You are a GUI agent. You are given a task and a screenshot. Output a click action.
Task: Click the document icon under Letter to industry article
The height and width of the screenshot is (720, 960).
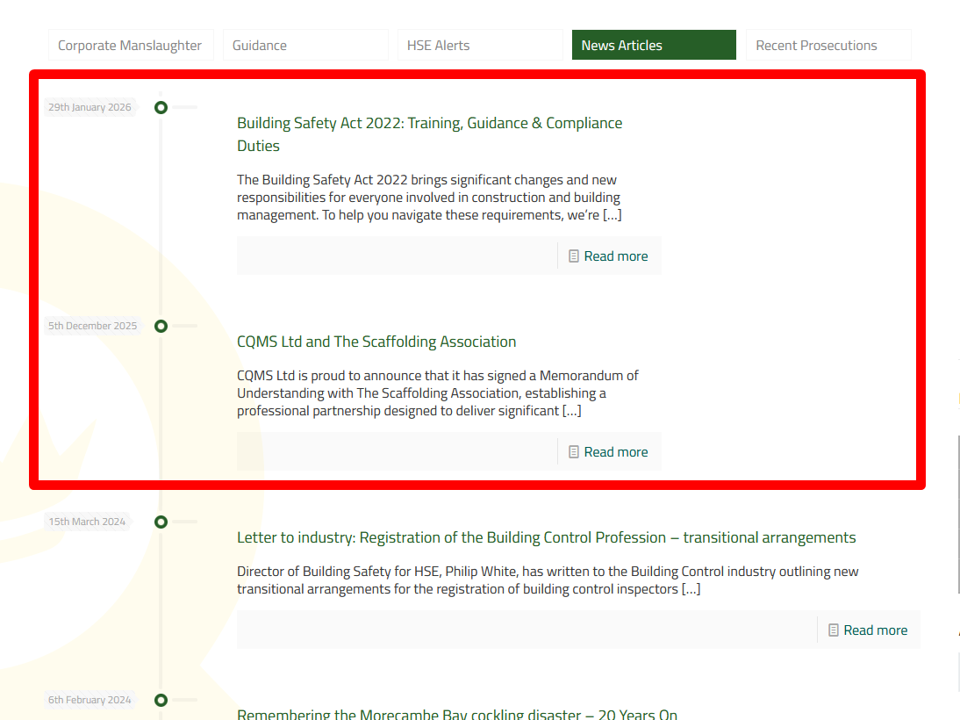(834, 630)
